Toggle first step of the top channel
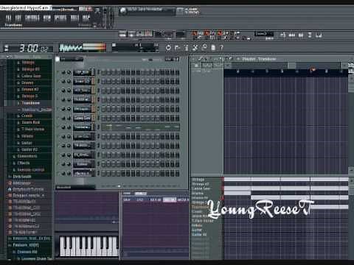 [x=103, y=72]
